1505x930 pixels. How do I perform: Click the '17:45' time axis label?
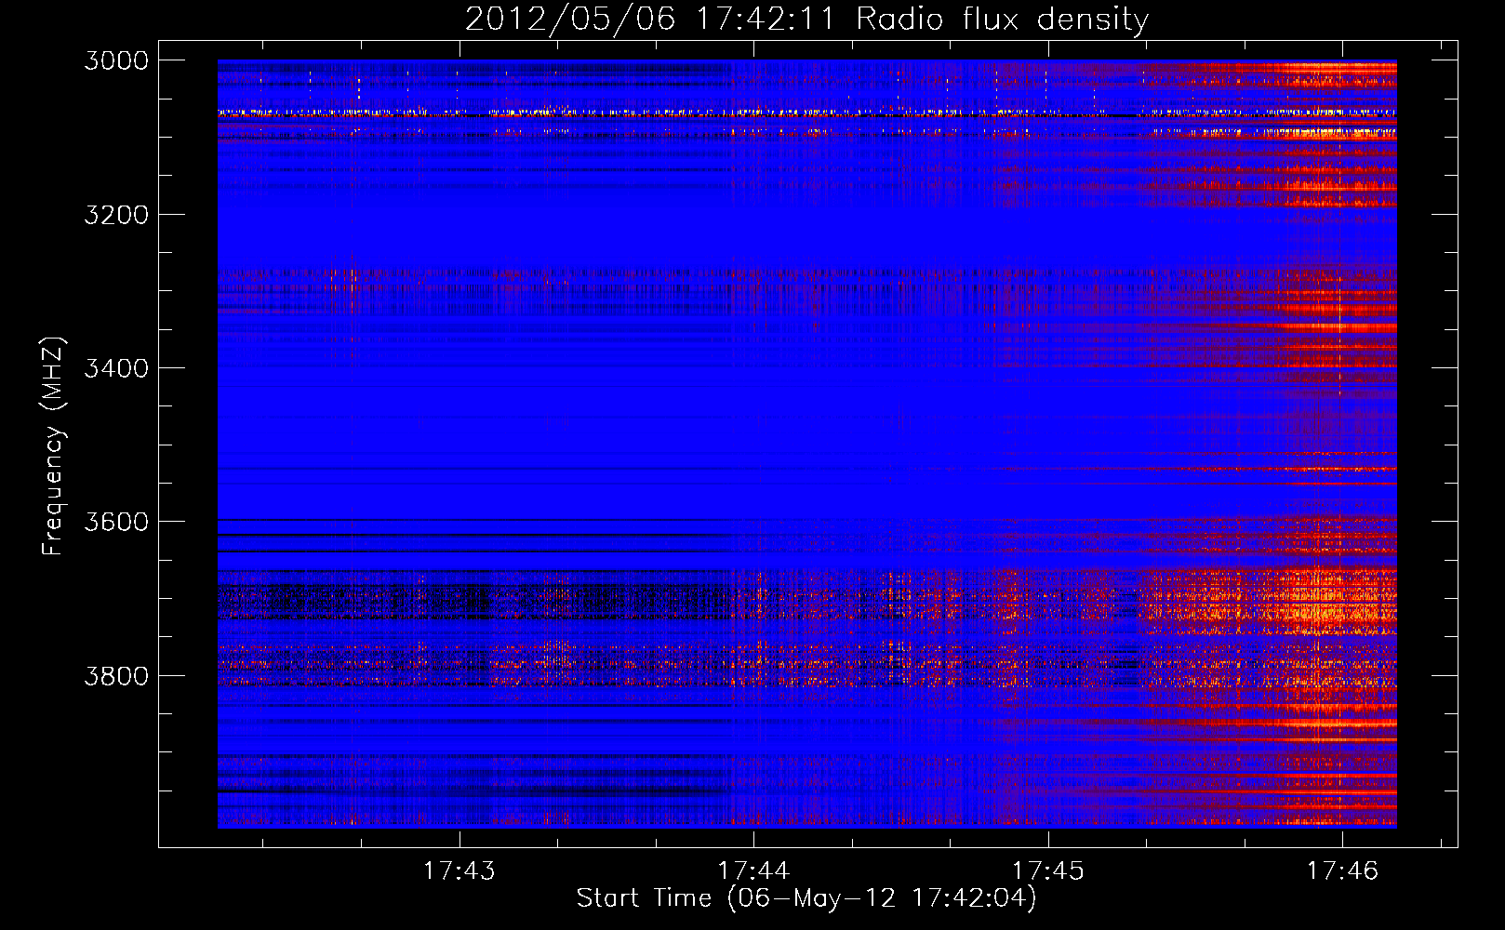tap(1048, 871)
